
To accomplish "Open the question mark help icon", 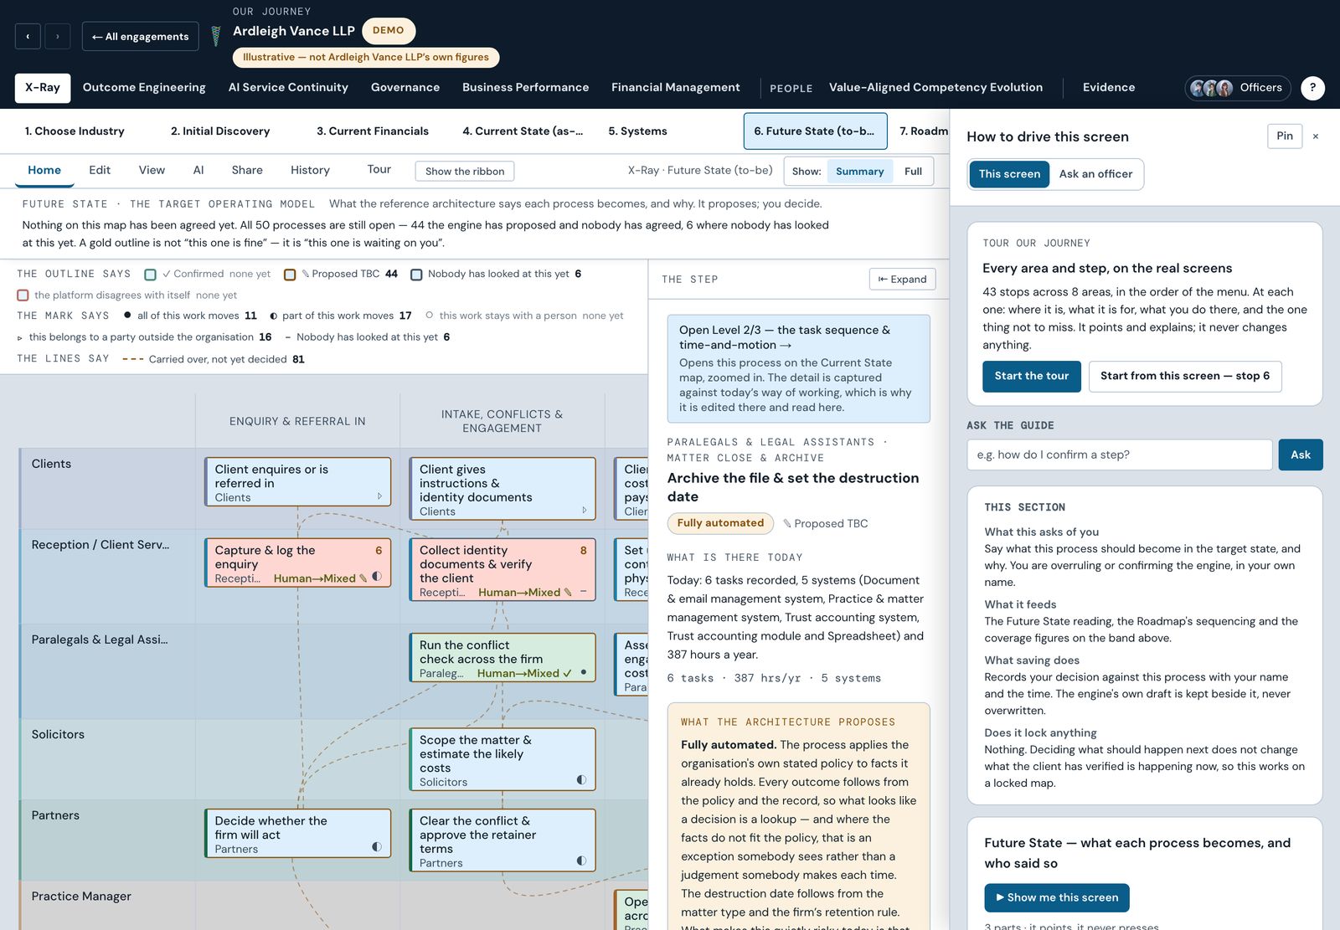I will point(1312,87).
